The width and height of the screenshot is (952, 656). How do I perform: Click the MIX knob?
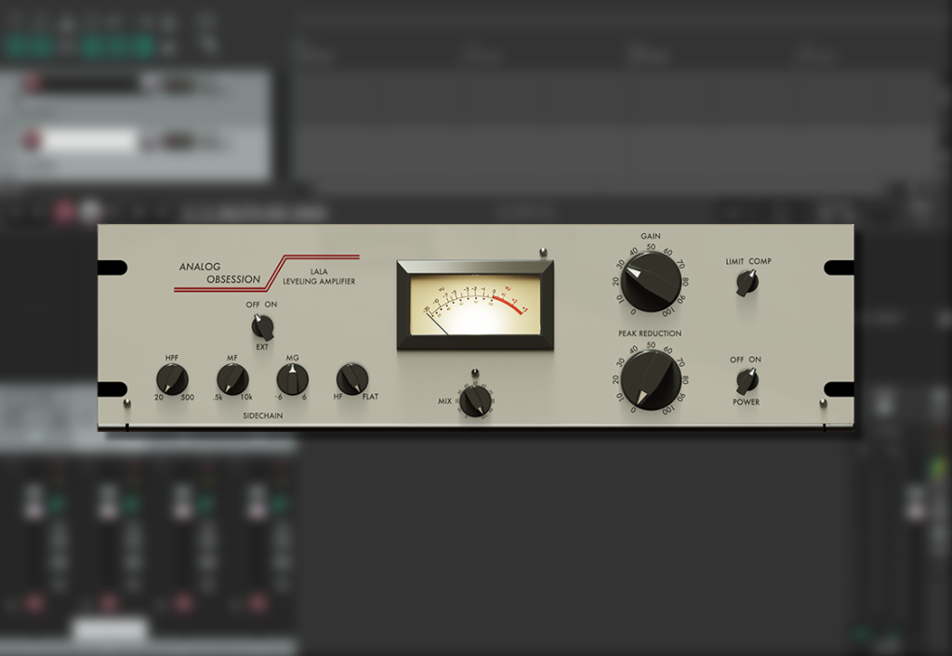475,400
